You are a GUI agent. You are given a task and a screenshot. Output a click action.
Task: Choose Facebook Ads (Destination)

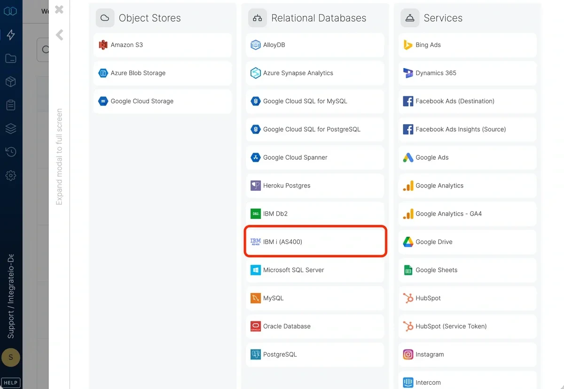468,101
